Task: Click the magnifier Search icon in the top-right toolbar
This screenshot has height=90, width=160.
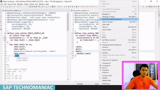Action: 143,7
